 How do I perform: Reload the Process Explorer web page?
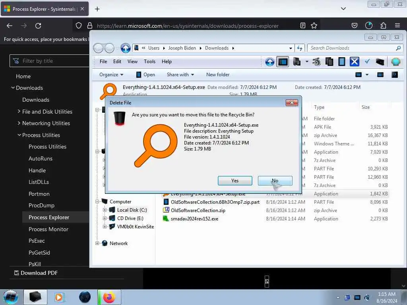tap(38, 26)
